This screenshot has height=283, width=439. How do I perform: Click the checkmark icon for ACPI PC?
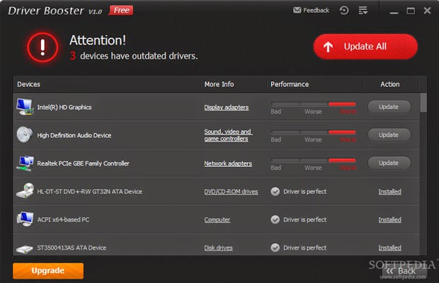(275, 219)
